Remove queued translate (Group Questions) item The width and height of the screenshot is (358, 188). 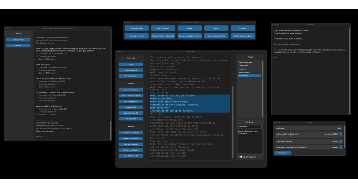(341, 147)
